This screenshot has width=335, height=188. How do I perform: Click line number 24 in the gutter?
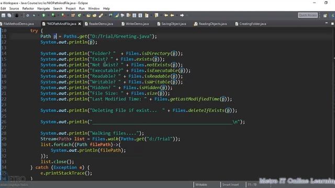(4, 110)
